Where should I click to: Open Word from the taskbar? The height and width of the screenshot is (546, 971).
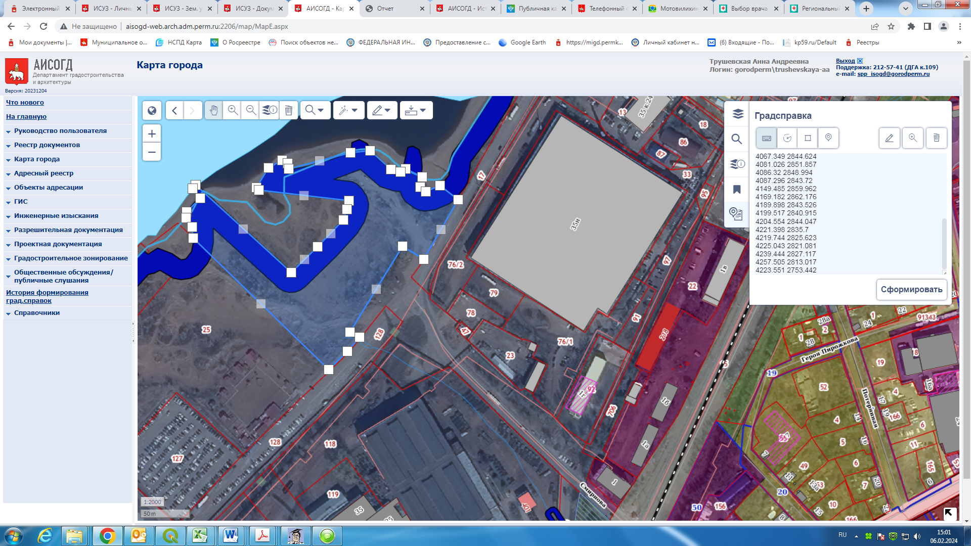(231, 535)
